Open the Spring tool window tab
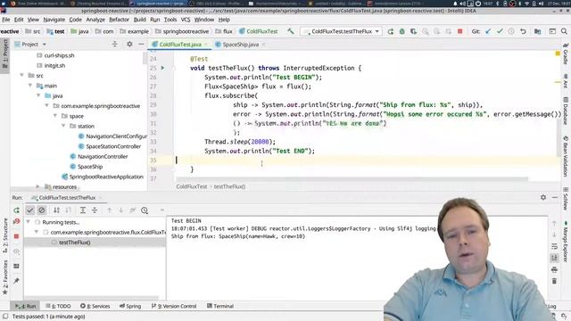The height and width of the screenshot is (321, 571). pos(130,306)
